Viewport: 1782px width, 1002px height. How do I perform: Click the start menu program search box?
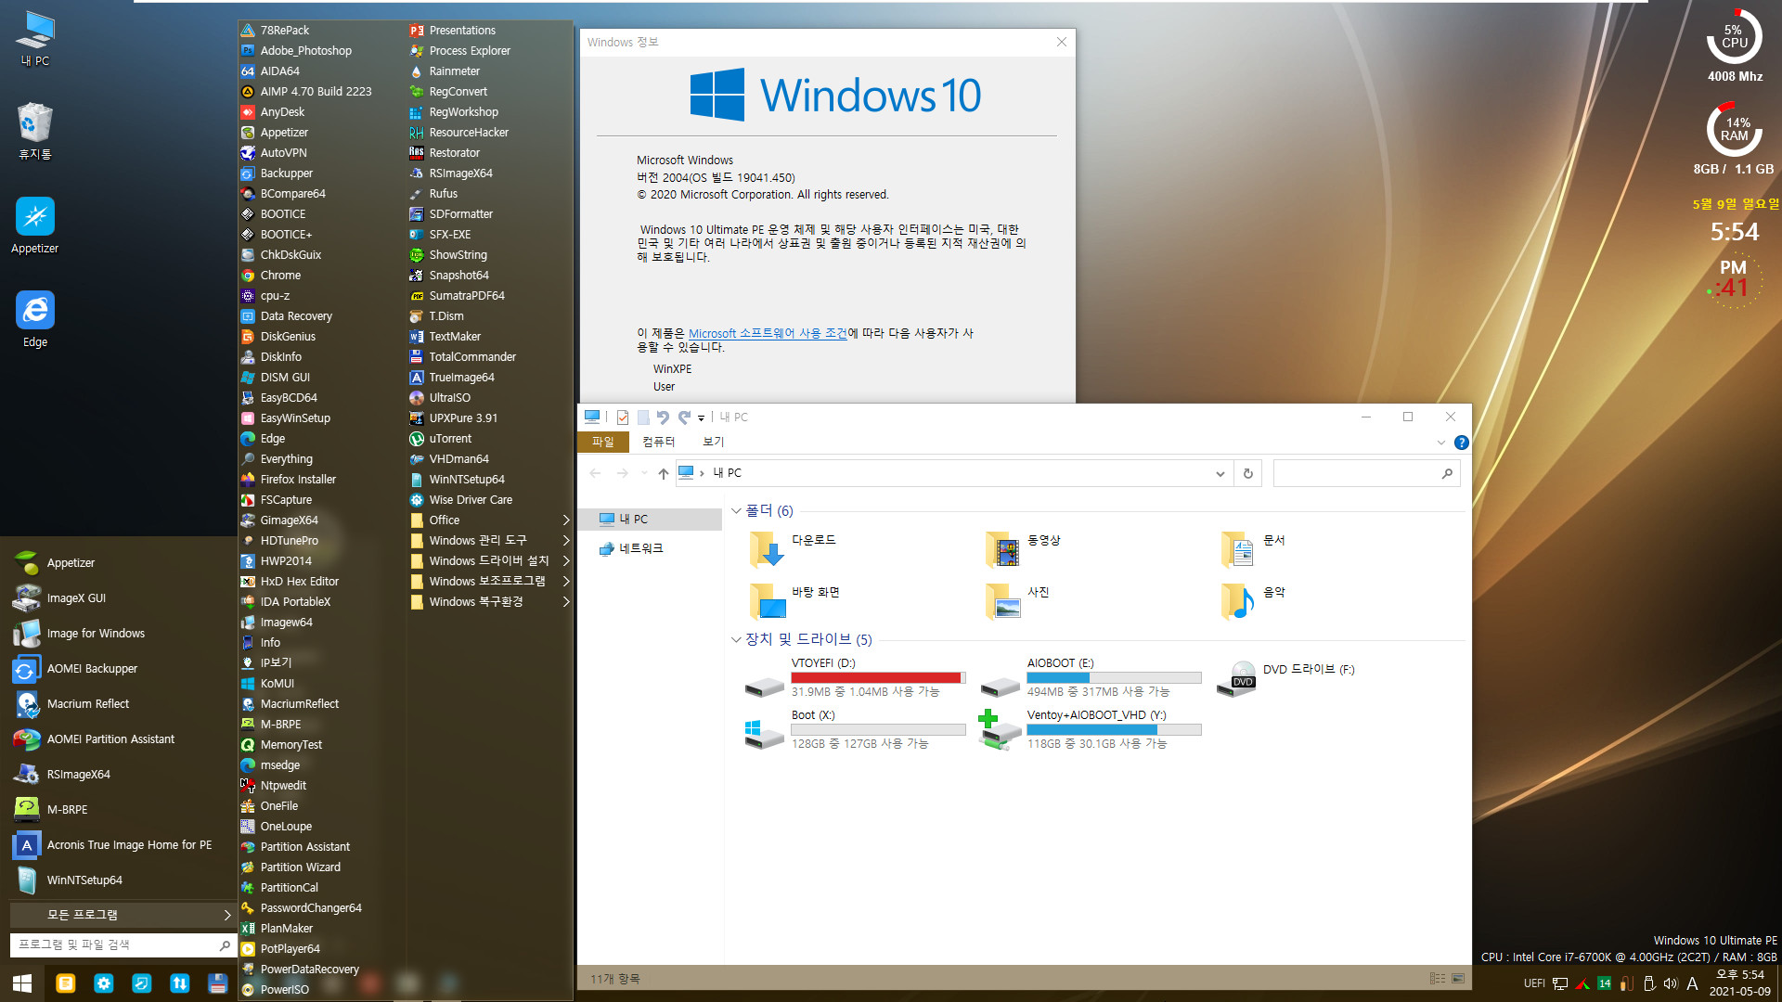[x=123, y=944]
